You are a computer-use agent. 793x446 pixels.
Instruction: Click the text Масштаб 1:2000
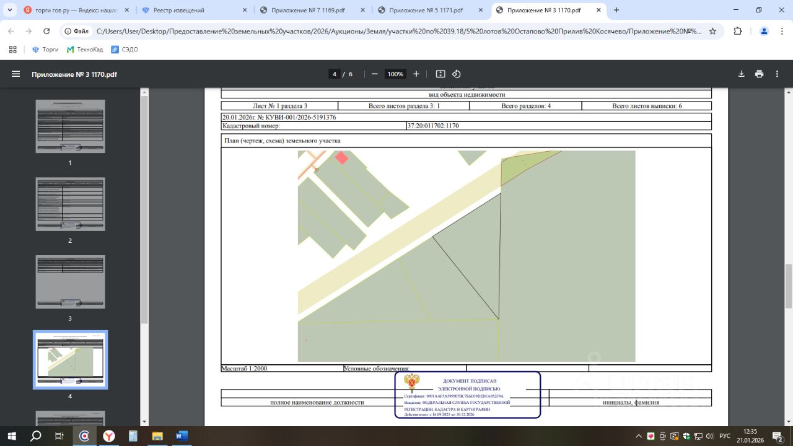click(245, 369)
